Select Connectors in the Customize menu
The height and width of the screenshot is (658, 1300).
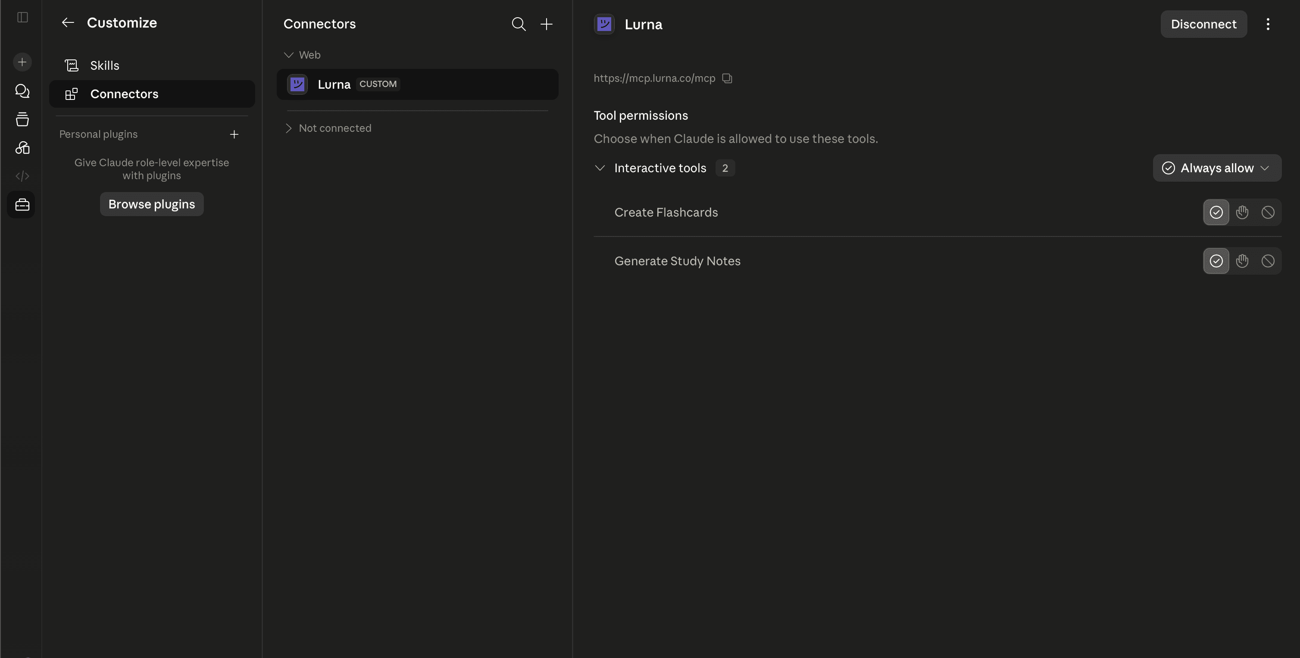152,94
